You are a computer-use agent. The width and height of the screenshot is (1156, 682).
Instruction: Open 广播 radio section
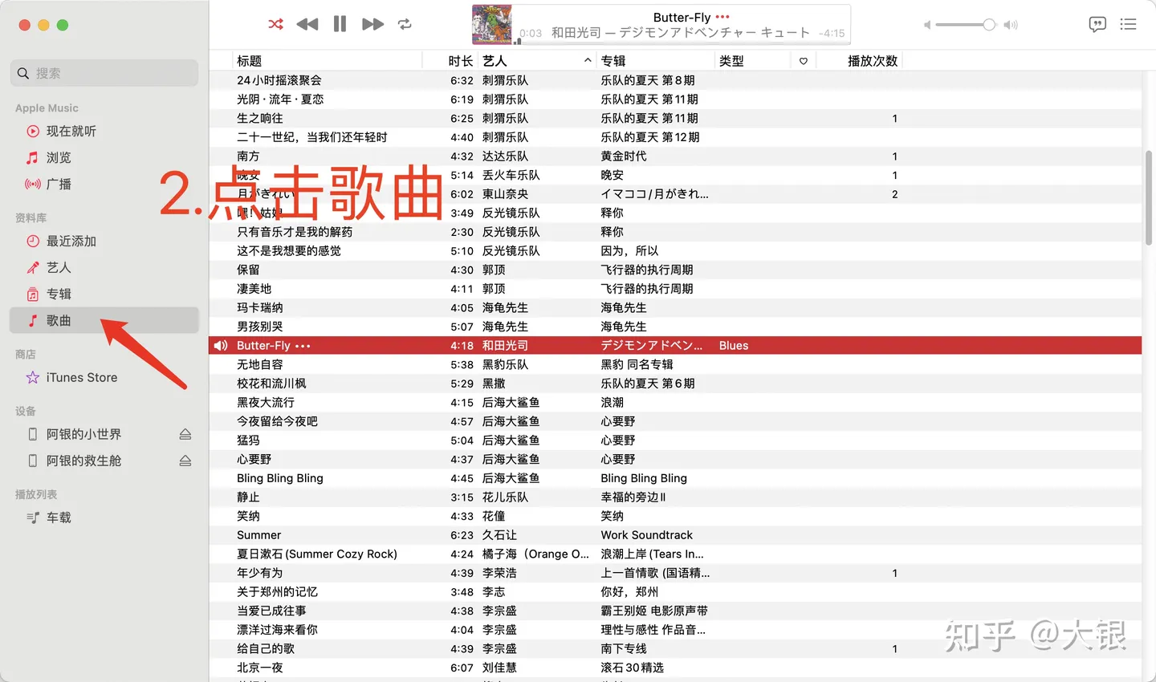tap(104, 184)
